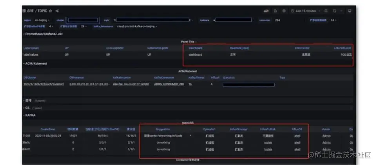377x165 pixels.
Task: Click shell link in the 2/2/1 row
Action: [x=297, y=142]
